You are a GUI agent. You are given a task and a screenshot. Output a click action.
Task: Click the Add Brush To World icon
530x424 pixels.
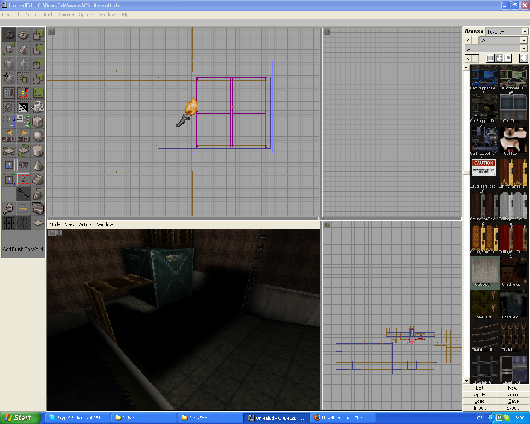coord(38,35)
